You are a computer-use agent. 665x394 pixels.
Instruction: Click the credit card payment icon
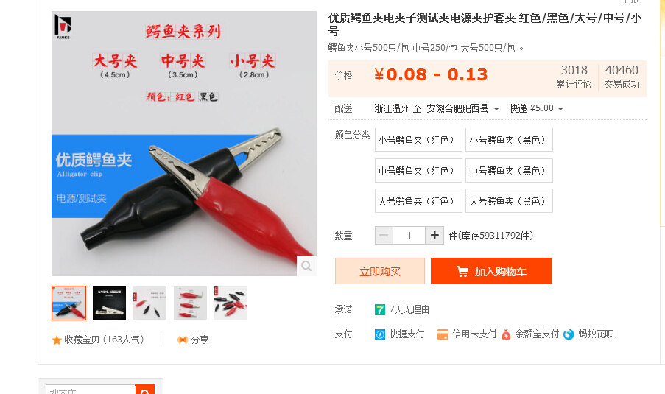pyautogui.click(x=443, y=334)
